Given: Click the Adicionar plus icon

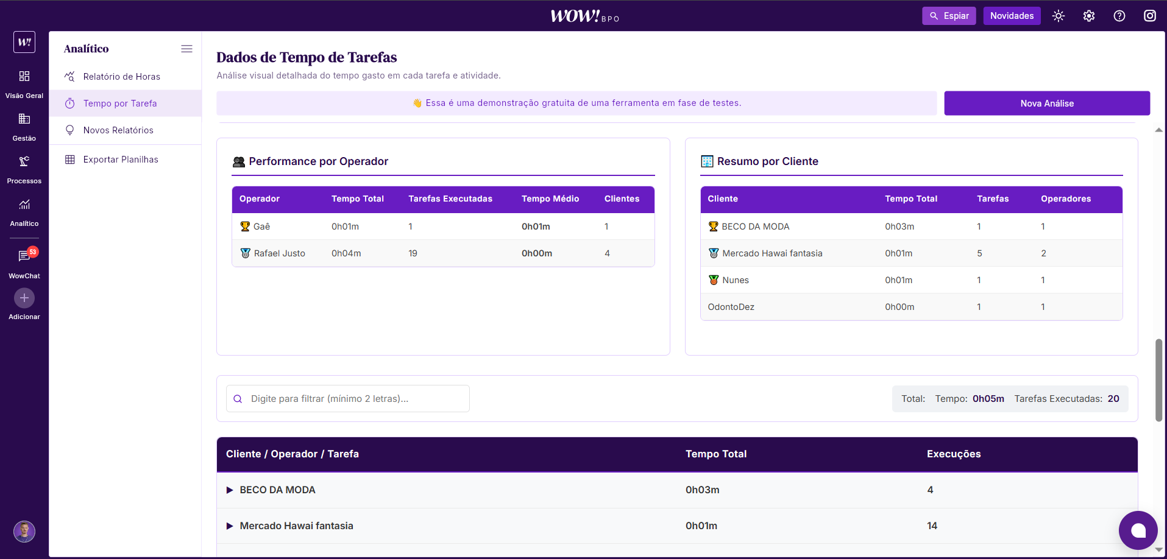Looking at the screenshot, I should click(24, 298).
